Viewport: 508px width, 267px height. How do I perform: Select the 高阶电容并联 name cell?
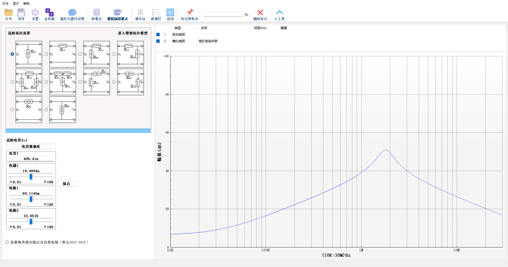pyautogui.click(x=208, y=41)
